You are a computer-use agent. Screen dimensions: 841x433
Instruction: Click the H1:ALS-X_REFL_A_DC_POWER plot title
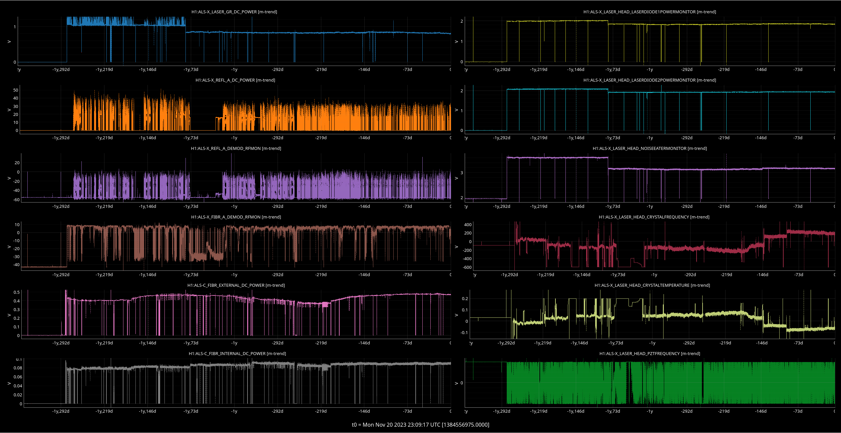235,80
